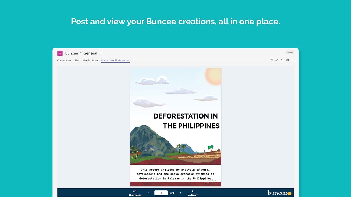Click the Public label badge
Viewport: 351px width, 197px height.
point(290,53)
